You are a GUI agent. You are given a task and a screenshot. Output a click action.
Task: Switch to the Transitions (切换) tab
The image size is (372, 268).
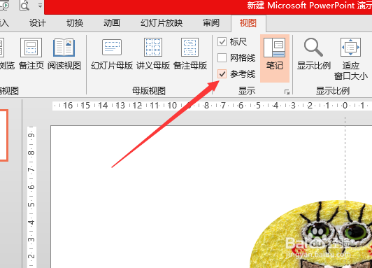pos(75,23)
